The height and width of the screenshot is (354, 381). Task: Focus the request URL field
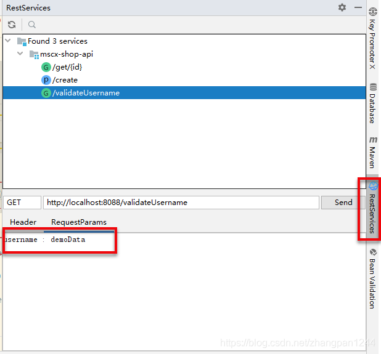[x=181, y=203]
